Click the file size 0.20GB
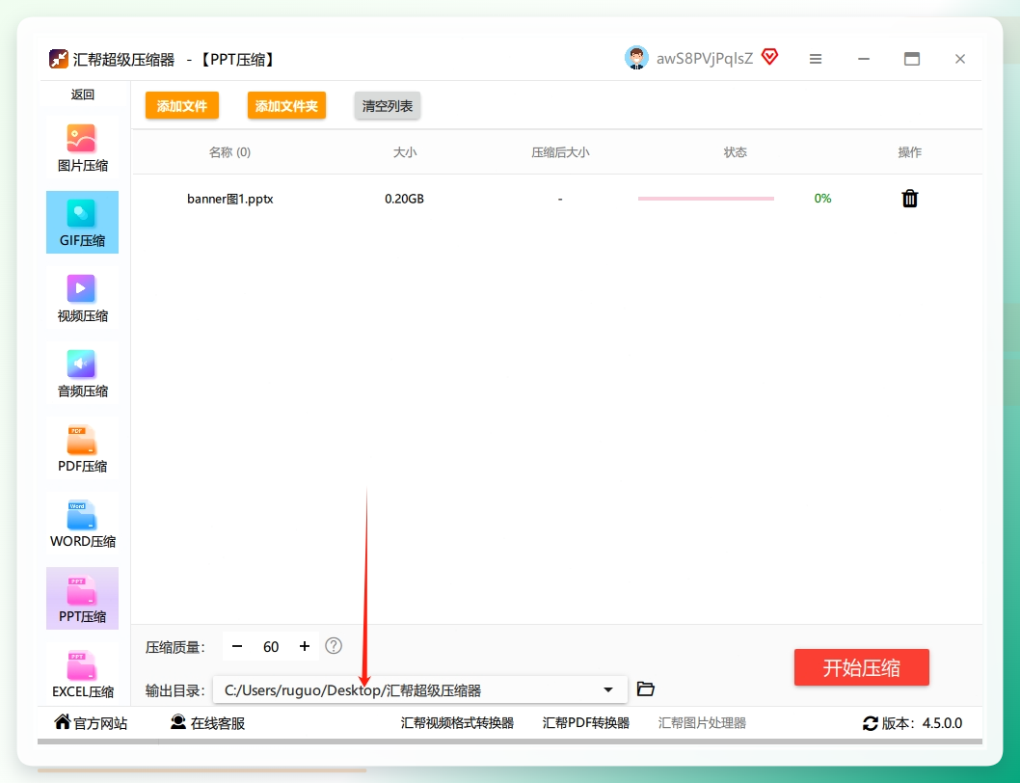Screen dimensions: 1020x783 click(x=404, y=199)
